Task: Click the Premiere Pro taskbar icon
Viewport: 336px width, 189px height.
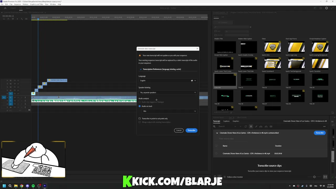Action: pos(45,186)
